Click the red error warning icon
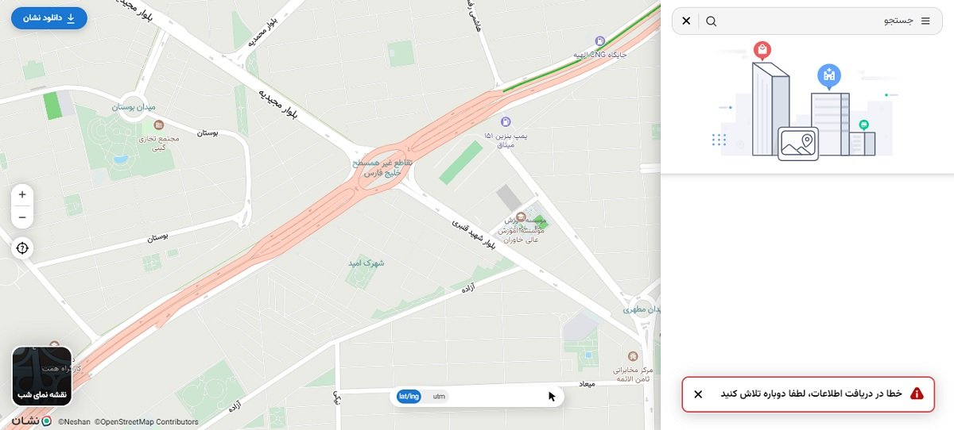The height and width of the screenshot is (430, 954). click(917, 394)
